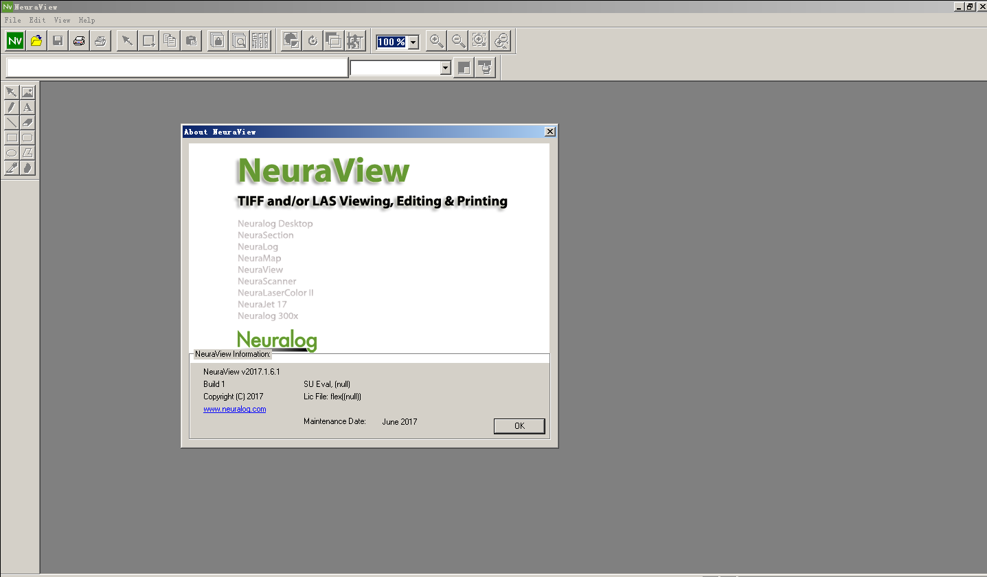The width and height of the screenshot is (987, 577).
Task: Click the padlock page icon
Action: click(x=218, y=41)
